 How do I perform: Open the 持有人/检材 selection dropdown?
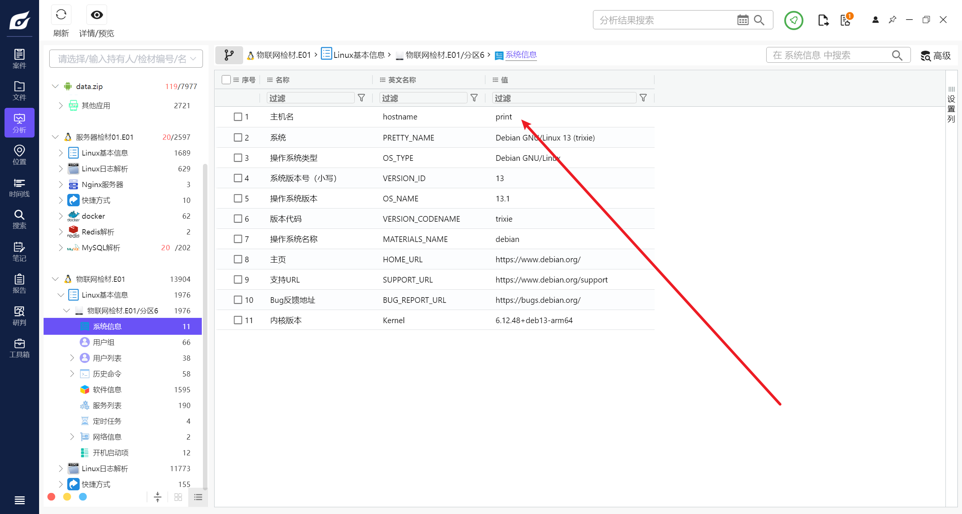126,59
